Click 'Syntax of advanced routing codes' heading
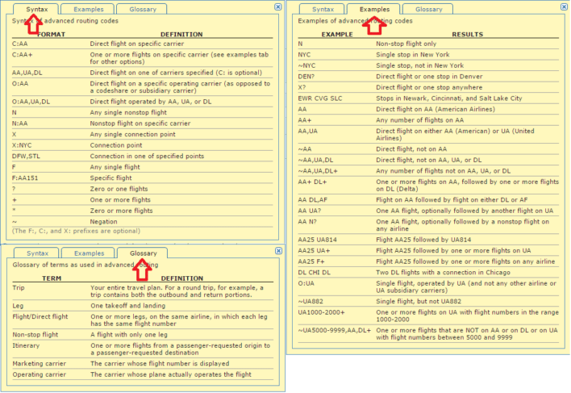The height and width of the screenshot is (393, 571). (x=65, y=21)
